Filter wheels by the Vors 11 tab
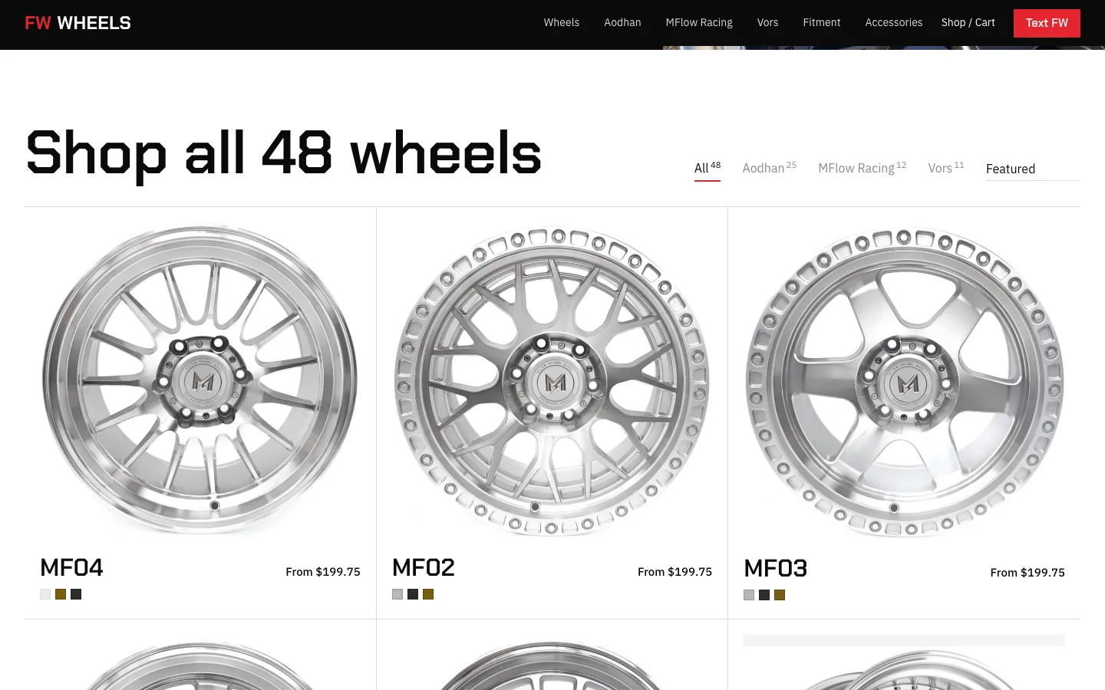This screenshot has height=690, width=1105. [946, 169]
